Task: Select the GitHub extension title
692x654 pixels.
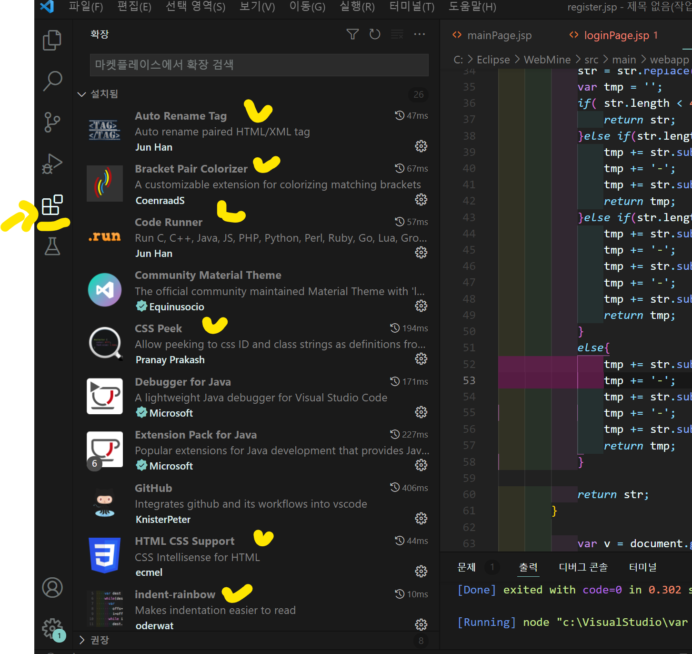Action: [x=153, y=488]
